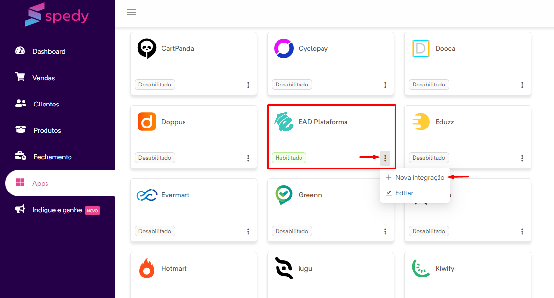Viewport: 554px width, 298px height.
Task: Click the plus icon beside Nova integração
Action: pos(388,177)
